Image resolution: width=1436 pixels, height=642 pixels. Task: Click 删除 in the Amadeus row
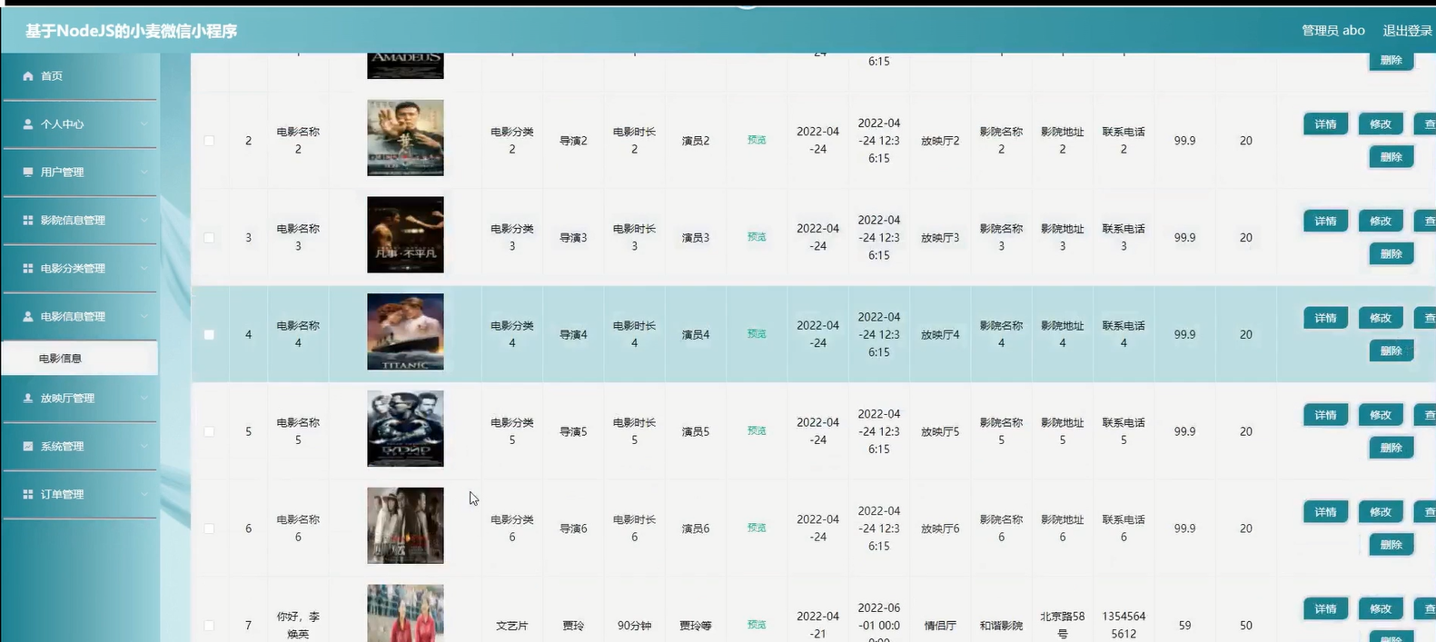(x=1391, y=61)
